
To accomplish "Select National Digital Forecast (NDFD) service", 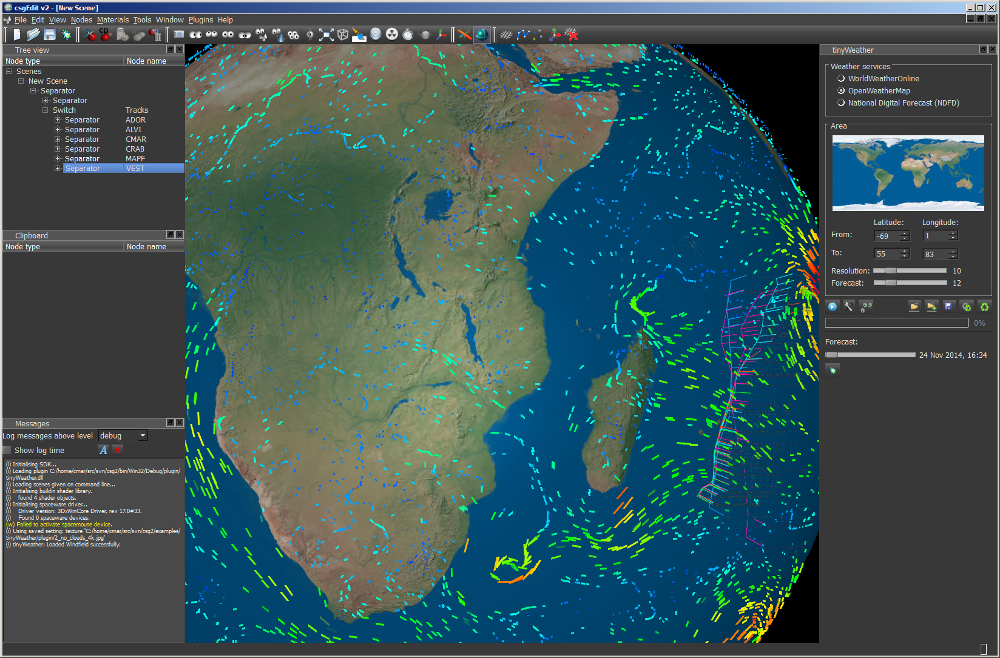I will (841, 103).
